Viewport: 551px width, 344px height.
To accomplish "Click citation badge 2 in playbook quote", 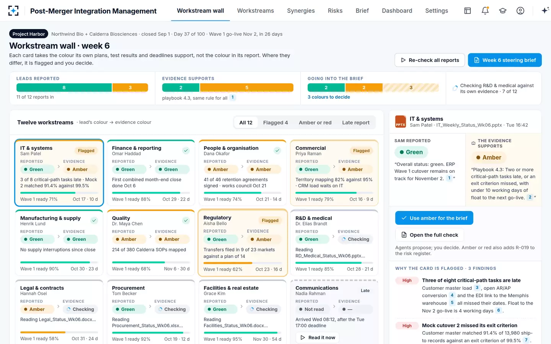I will [530, 197].
